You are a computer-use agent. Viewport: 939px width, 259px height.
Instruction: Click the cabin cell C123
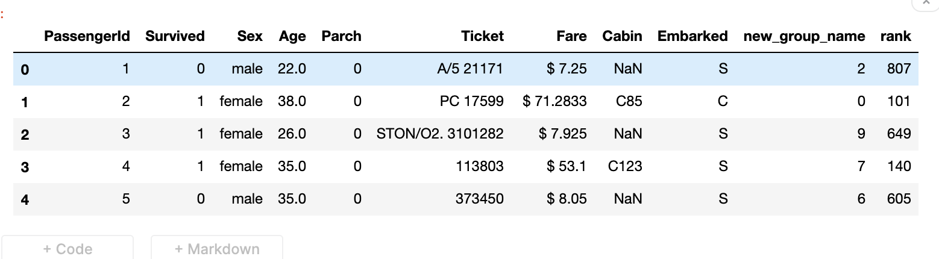pos(624,166)
